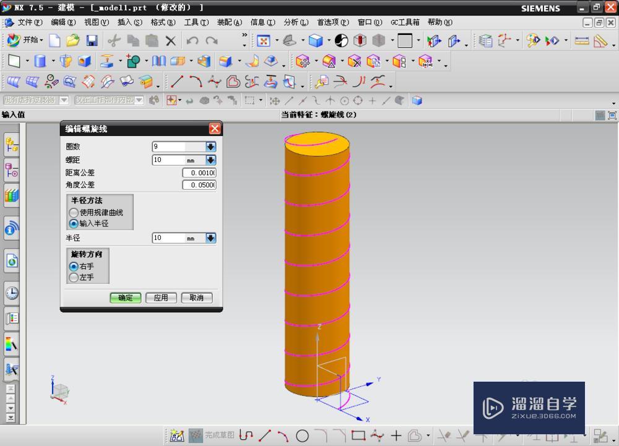Open the Part Navigator sidebar icon

[x=12, y=170]
